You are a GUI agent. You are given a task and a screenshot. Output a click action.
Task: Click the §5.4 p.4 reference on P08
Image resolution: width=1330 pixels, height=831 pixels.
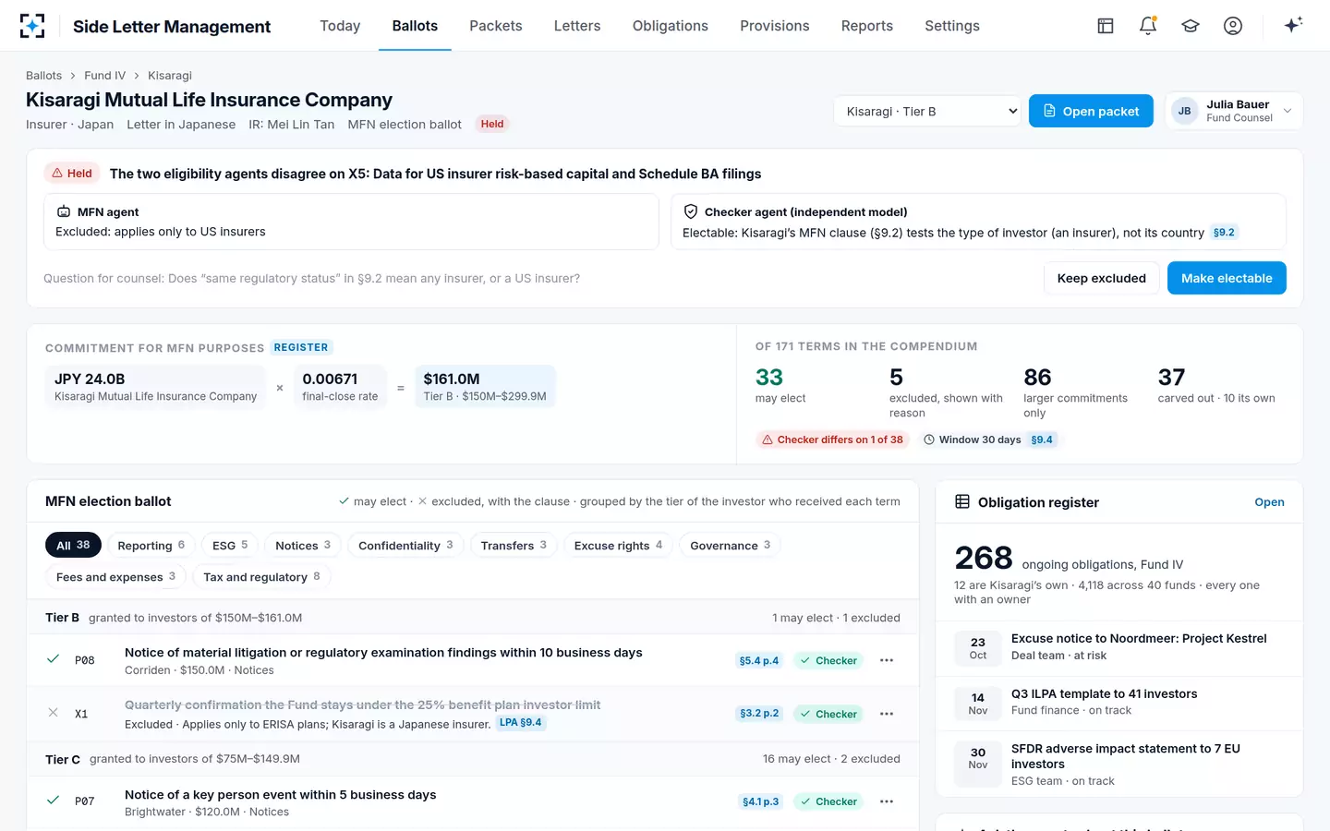(759, 660)
